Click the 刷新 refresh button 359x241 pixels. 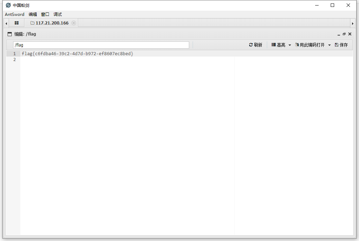tap(255, 45)
